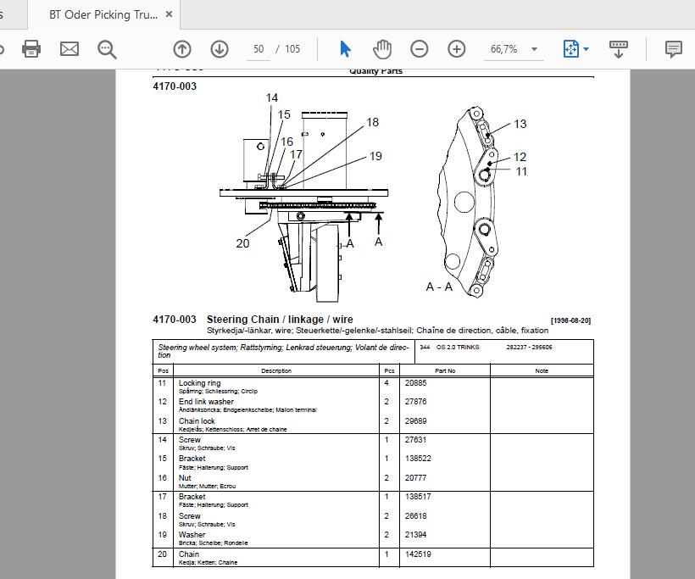Select part number 27876
Screen dimensions: 695x579
[x=415, y=402]
